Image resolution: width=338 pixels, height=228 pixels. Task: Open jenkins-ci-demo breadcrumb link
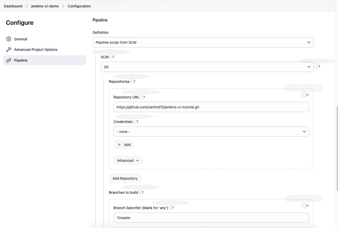(x=45, y=6)
